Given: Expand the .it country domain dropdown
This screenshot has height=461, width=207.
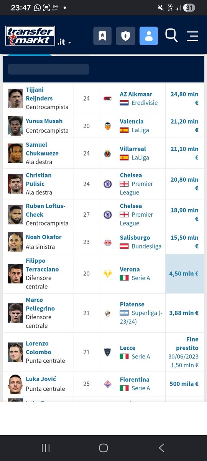Looking at the screenshot, I should 64,42.
